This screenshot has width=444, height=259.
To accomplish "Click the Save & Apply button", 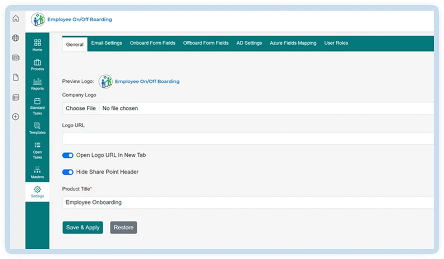I will pos(83,228).
